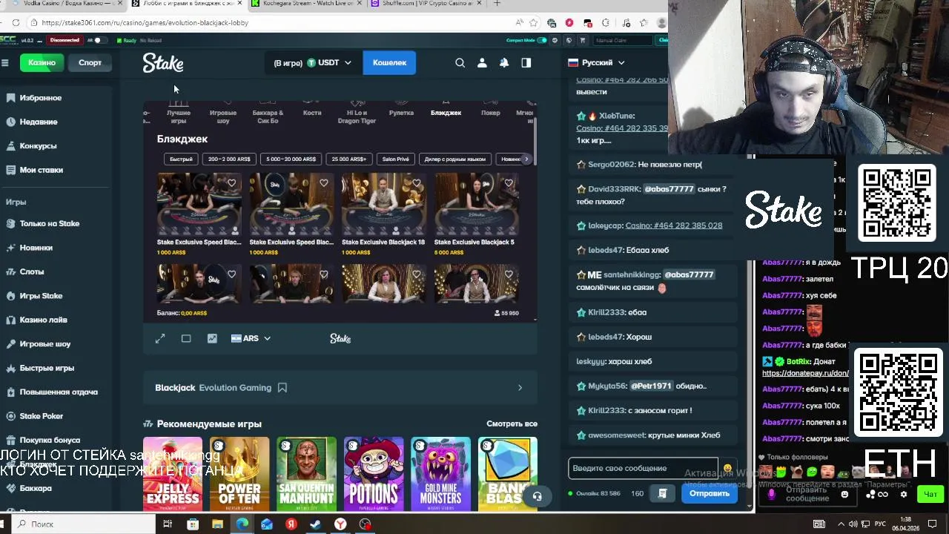Image resolution: width=949 pixels, height=534 pixels.
Task: Open the live stats chart icon
Action: point(212,338)
